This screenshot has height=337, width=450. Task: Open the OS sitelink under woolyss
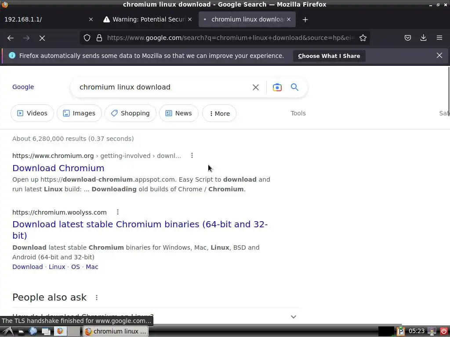(76, 267)
